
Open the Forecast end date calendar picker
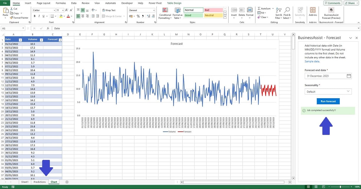(x=349, y=76)
